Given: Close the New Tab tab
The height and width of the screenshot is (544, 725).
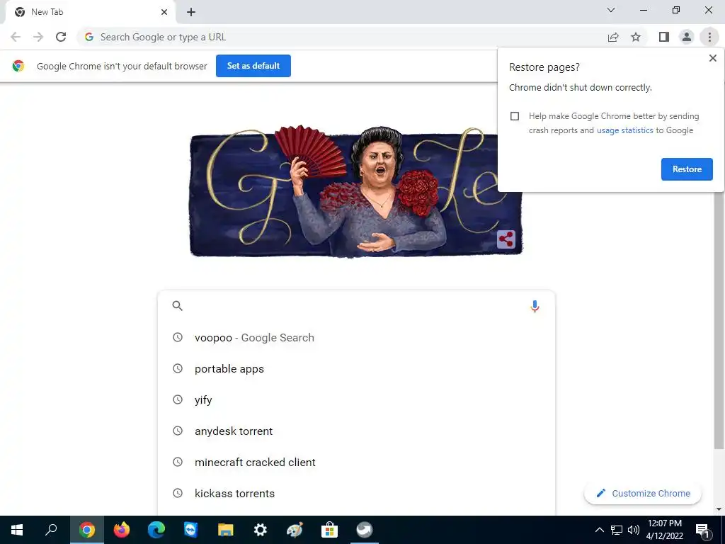Looking at the screenshot, I should point(164,12).
